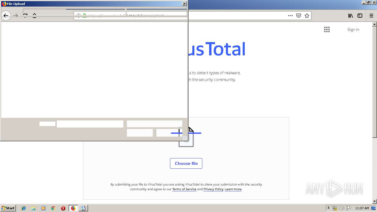Restore down the Firefox browser window
Screen dimensions: 377x212
[x=368, y=3]
